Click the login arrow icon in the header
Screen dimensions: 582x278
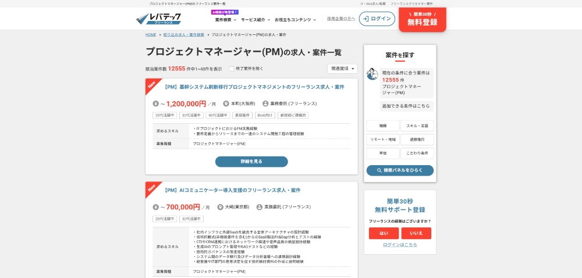click(366, 19)
